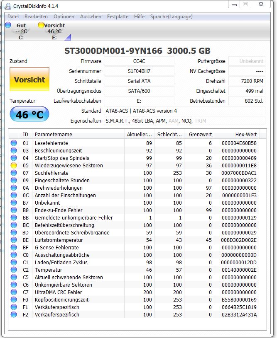277x338 pixels.
Task: Click status orb of Anzahl der Einschaltungen row
Action: [14, 195]
